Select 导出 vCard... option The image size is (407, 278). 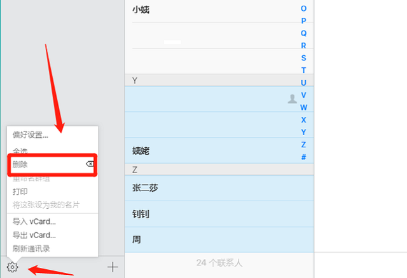(x=34, y=235)
